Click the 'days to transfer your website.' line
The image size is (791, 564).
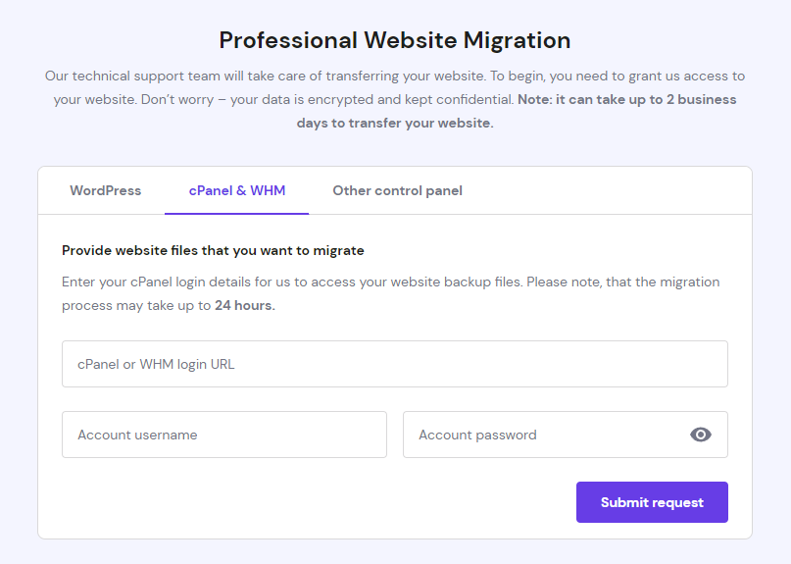pos(395,123)
